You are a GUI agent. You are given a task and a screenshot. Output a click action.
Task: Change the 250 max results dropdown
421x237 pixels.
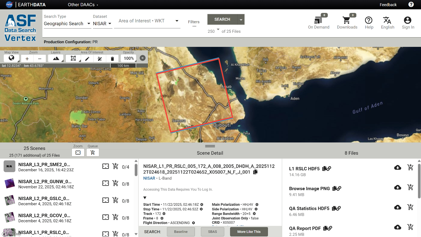(x=214, y=31)
